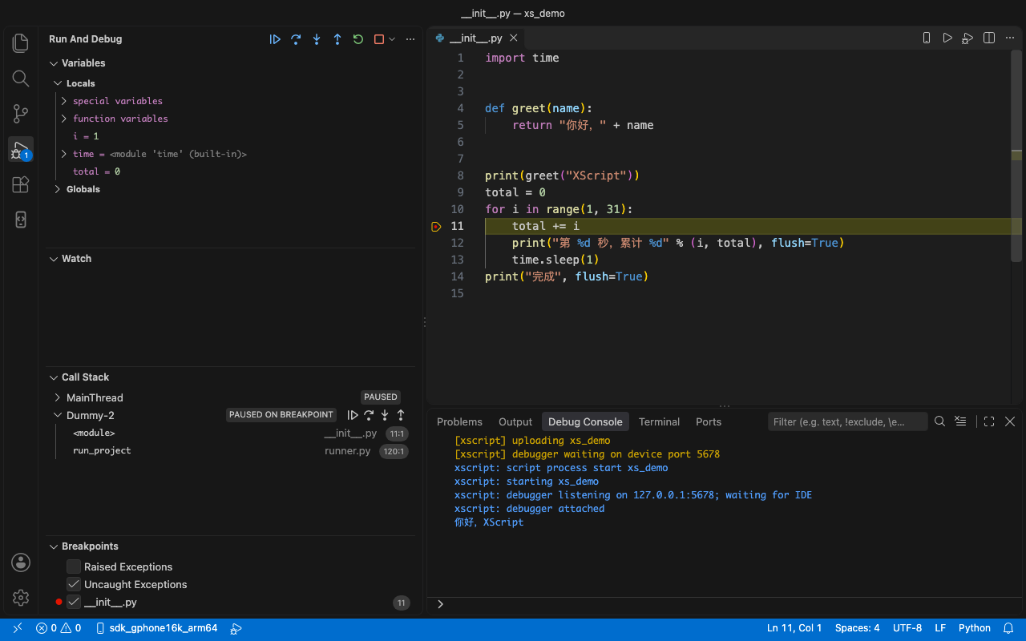Disable the Uncaught Exceptions breakpoint checkbox

click(x=74, y=584)
